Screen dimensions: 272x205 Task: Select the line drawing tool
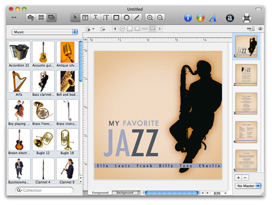pyautogui.click(x=137, y=18)
